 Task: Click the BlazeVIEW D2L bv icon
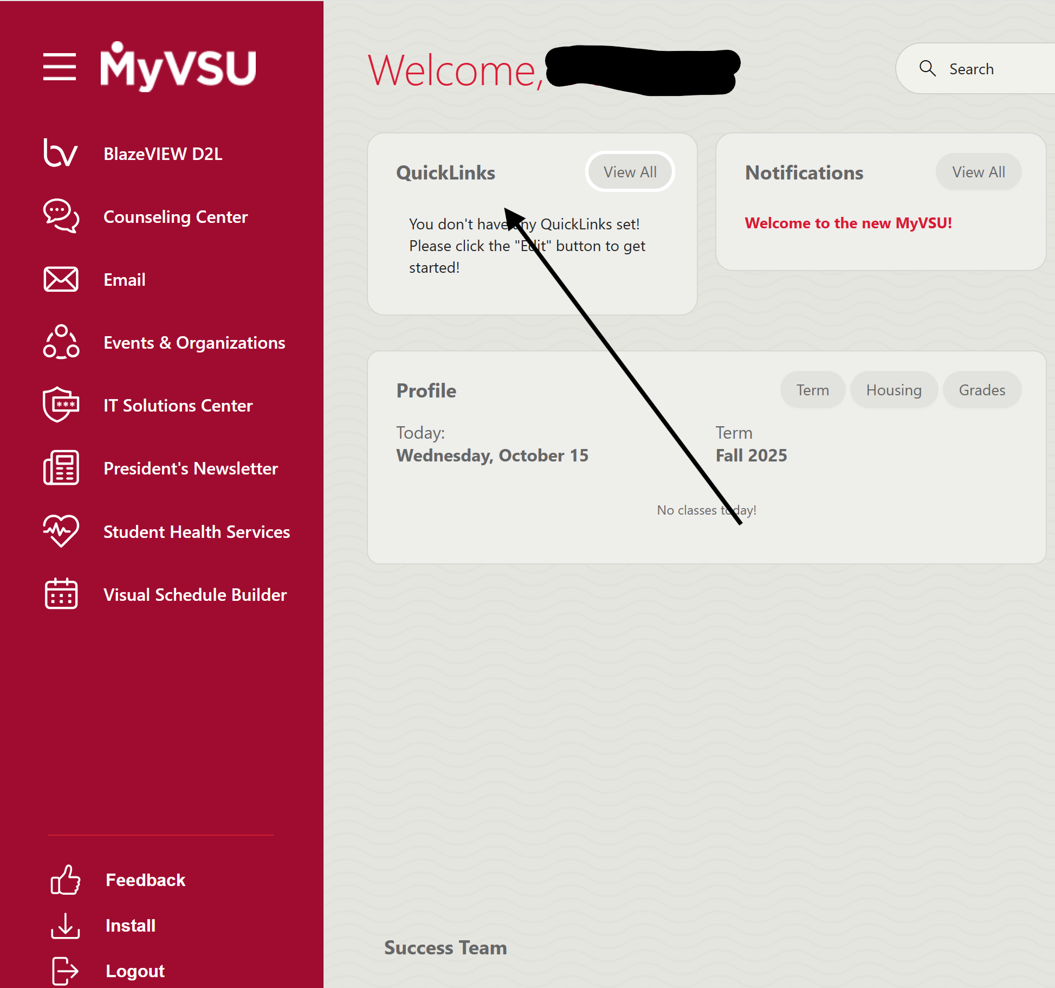61,153
